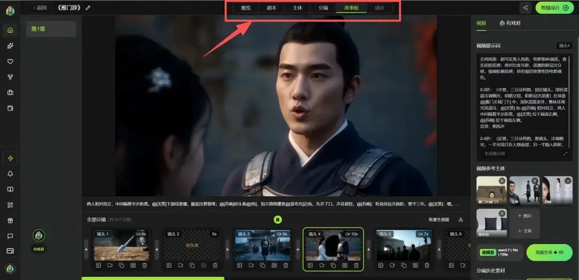579x280 pixels.
Task: Click image icon under 镜头 1
Action: click(x=98, y=265)
